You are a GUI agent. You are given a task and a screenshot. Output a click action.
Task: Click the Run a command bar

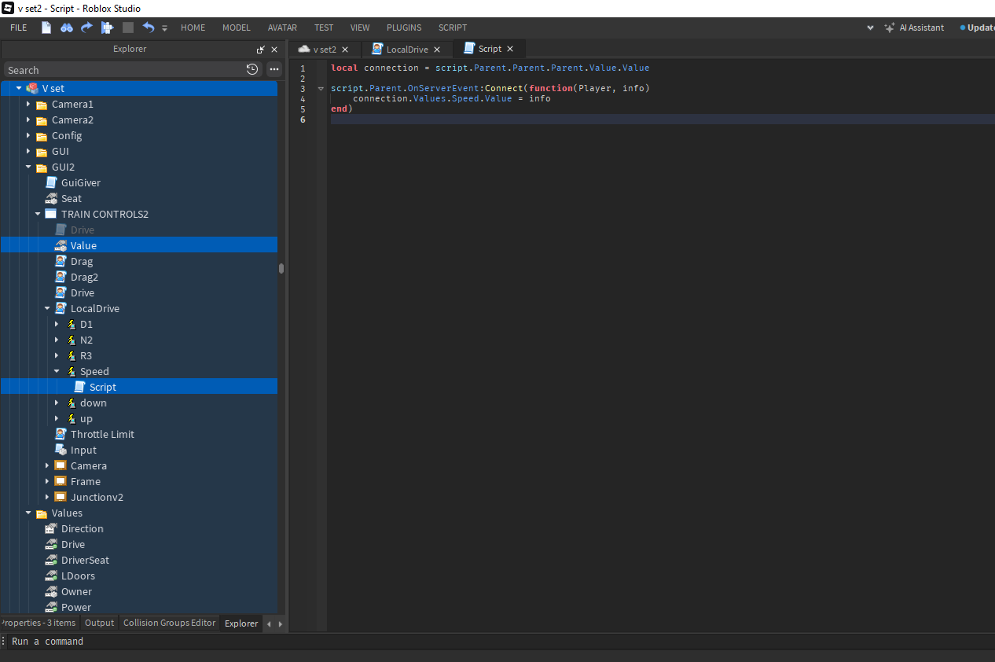coord(47,641)
